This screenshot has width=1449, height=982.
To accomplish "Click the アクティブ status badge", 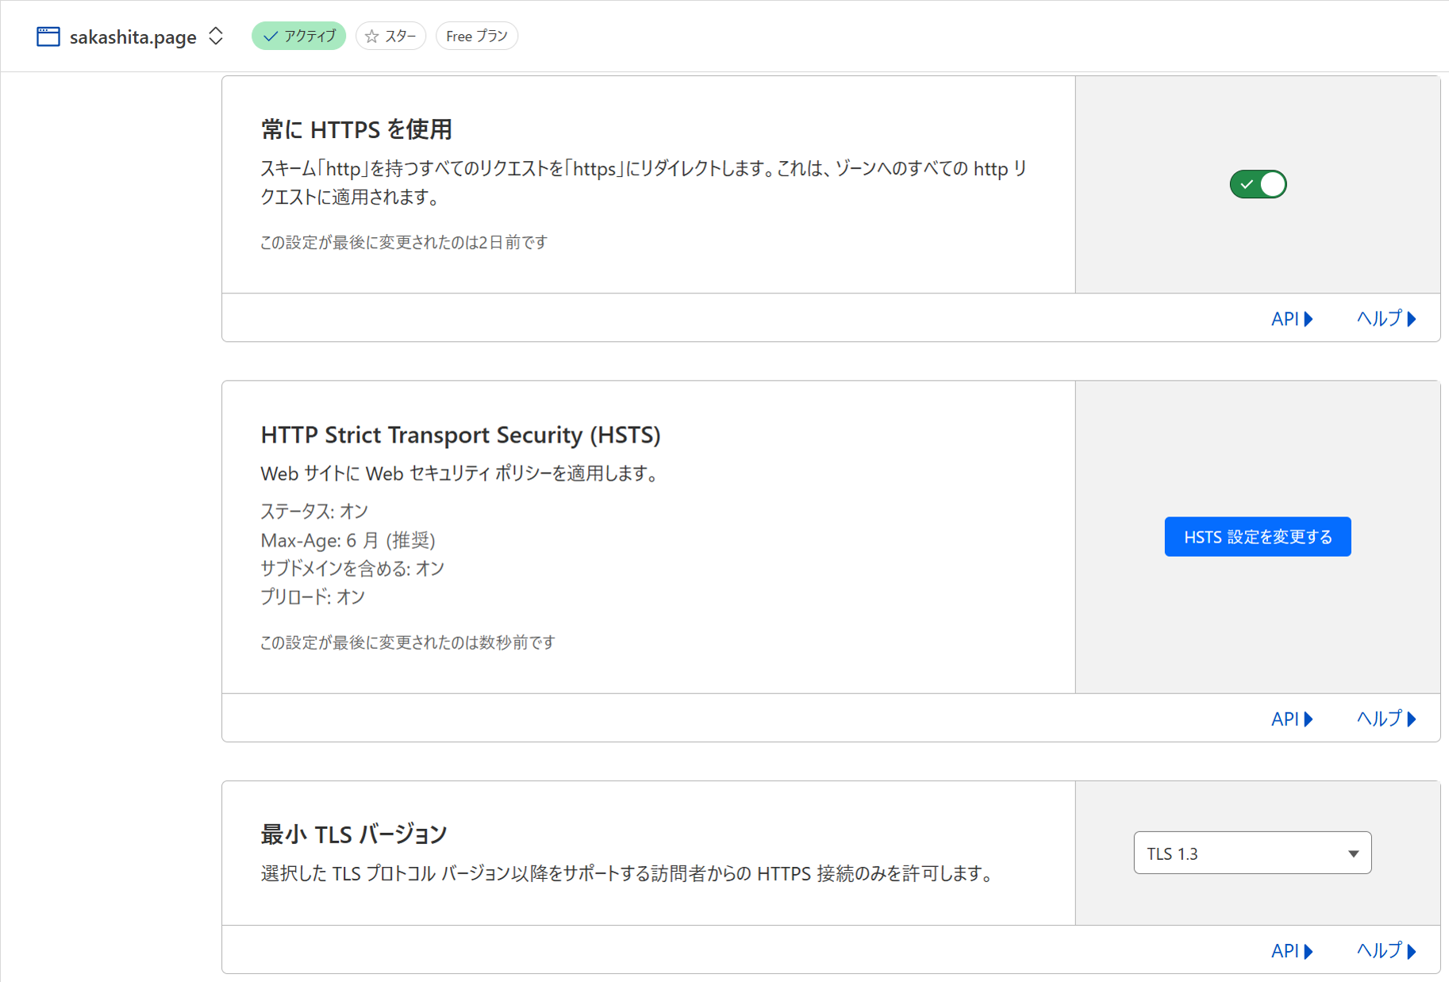I will pos(298,36).
